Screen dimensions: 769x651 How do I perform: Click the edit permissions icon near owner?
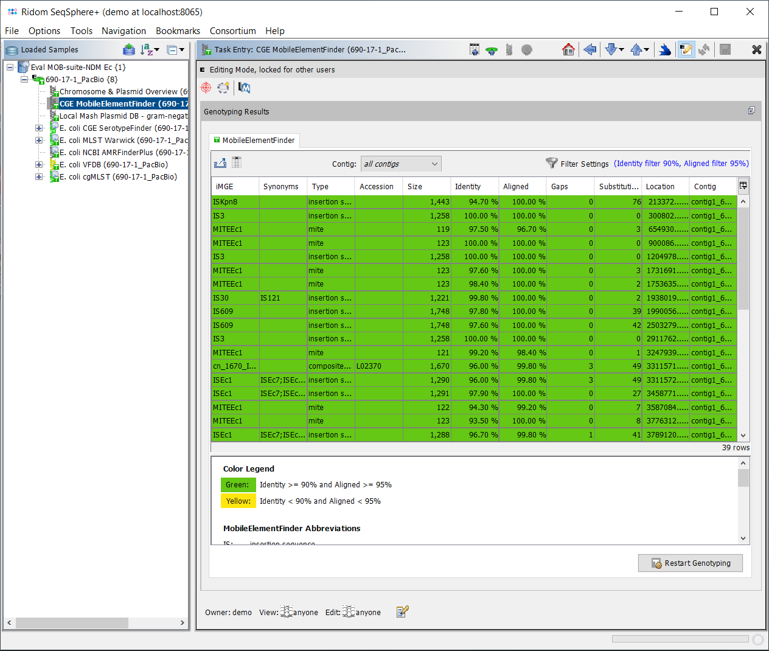click(402, 612)
